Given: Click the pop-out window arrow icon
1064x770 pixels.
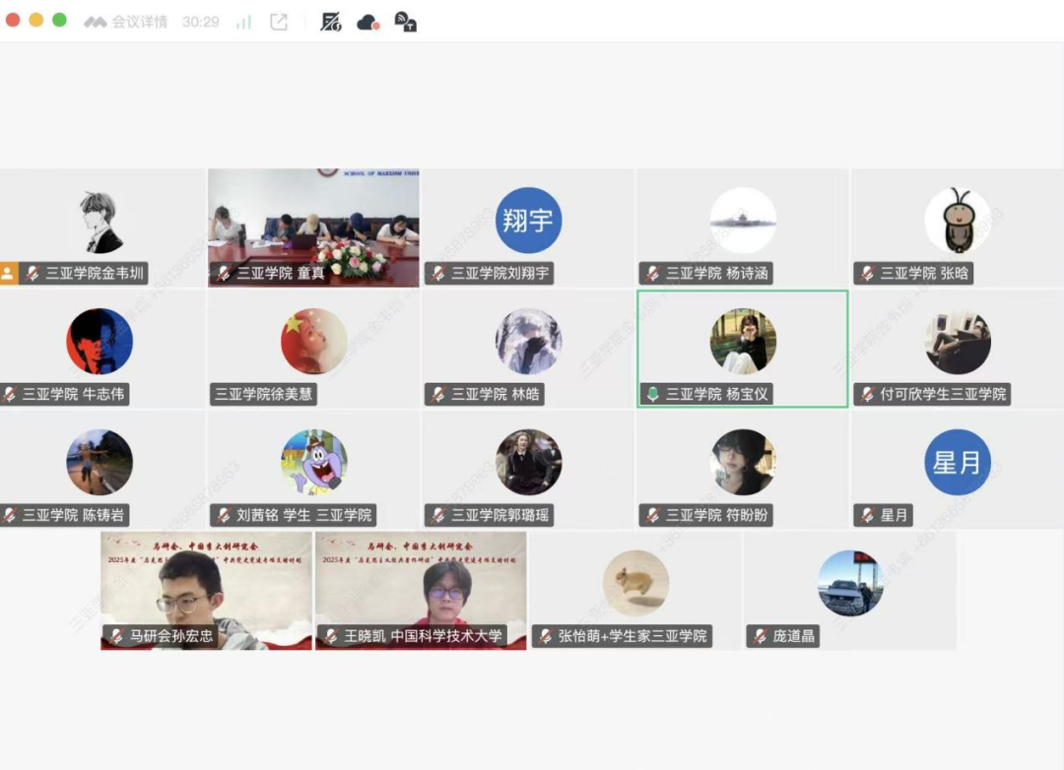Looking at the screenshot, I should [279, 22].
